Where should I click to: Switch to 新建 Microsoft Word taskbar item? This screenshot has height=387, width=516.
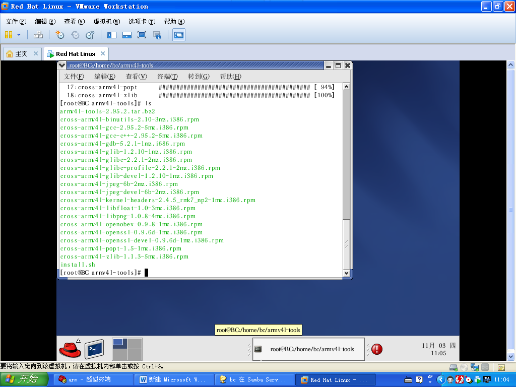[x=174, y=379]
